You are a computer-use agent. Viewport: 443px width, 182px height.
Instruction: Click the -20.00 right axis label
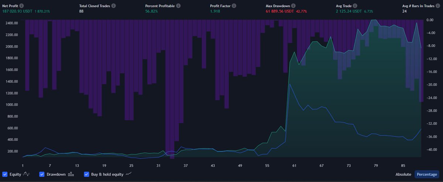431,85
